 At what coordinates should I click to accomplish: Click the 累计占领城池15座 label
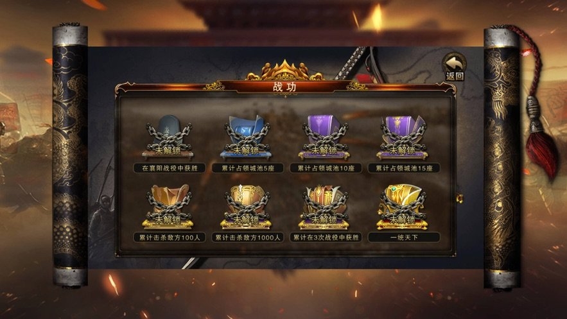coord(404,168)
